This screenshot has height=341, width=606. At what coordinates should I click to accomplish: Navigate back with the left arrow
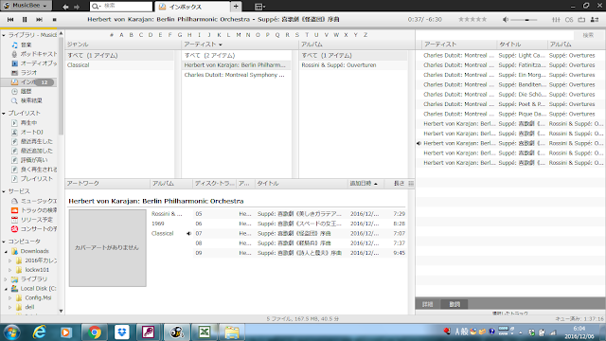65,7
